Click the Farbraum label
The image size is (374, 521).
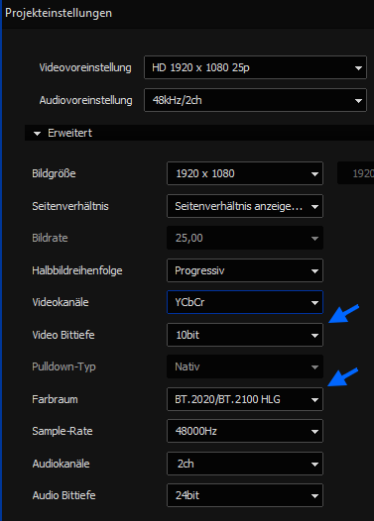point(55,399)
